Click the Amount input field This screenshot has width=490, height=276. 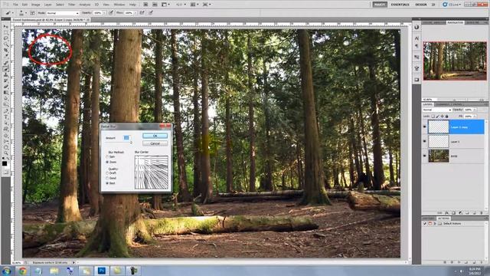(126, 138)
